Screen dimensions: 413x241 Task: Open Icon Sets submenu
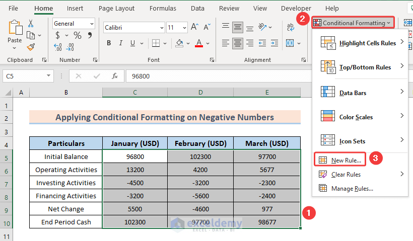coord(360,141)
